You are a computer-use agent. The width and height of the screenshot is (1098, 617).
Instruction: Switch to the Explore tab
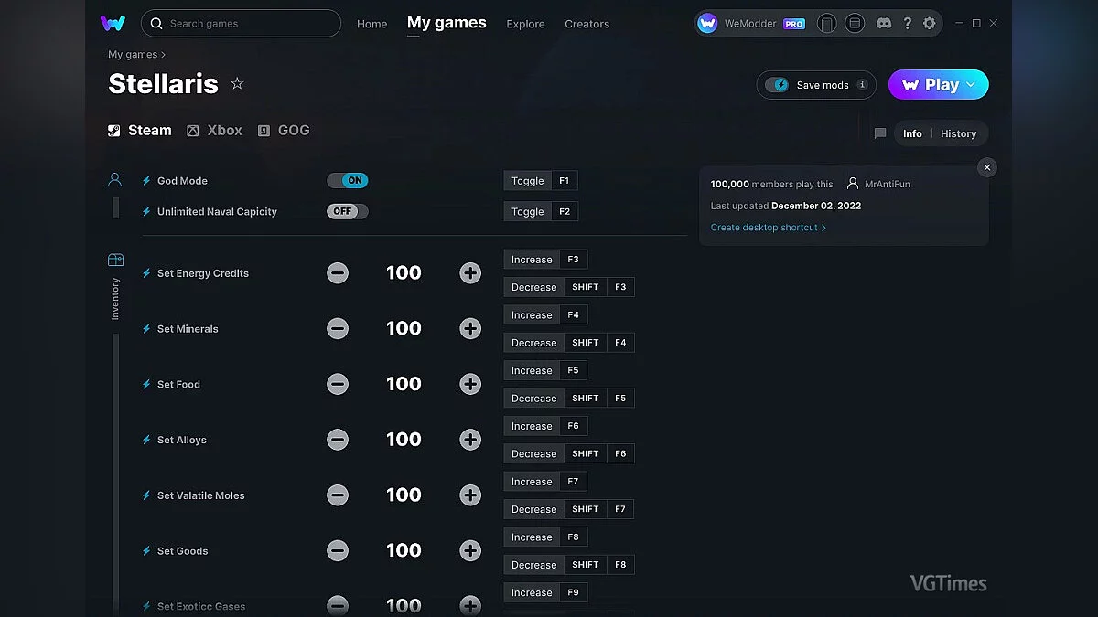point(525,24)
